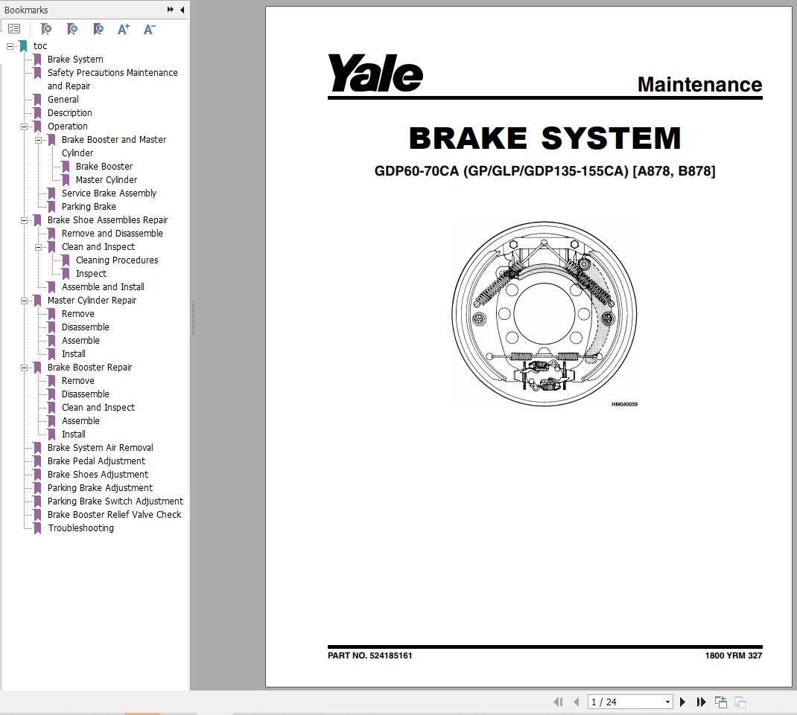This screenshot has height=715, width=797.
Task: Jump to the General bookmark
Action: (x=63, y=100)
